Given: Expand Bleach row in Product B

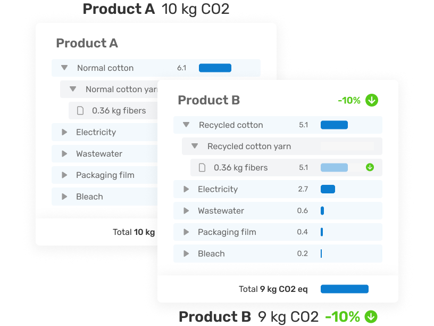Looking at the screenshot, I should click(186, 254).
